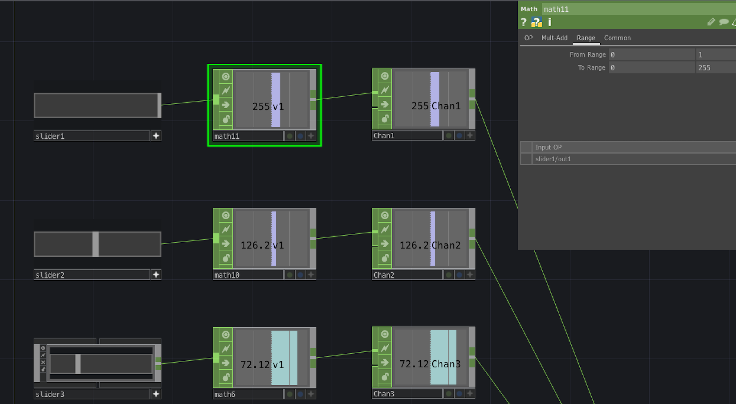The width and height of the screenshot is (736, 404).
Task: Click the export arrow flag on Chan1 node
Action: point(384,104)
